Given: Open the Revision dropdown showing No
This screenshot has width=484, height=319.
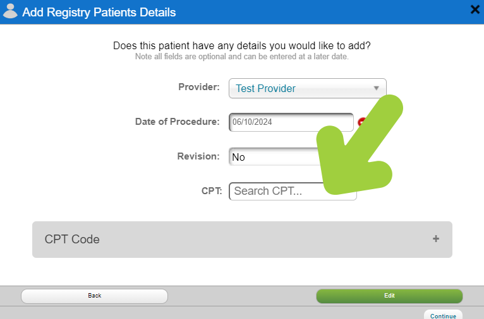Looking at the screenshot, I should (275, 157).
